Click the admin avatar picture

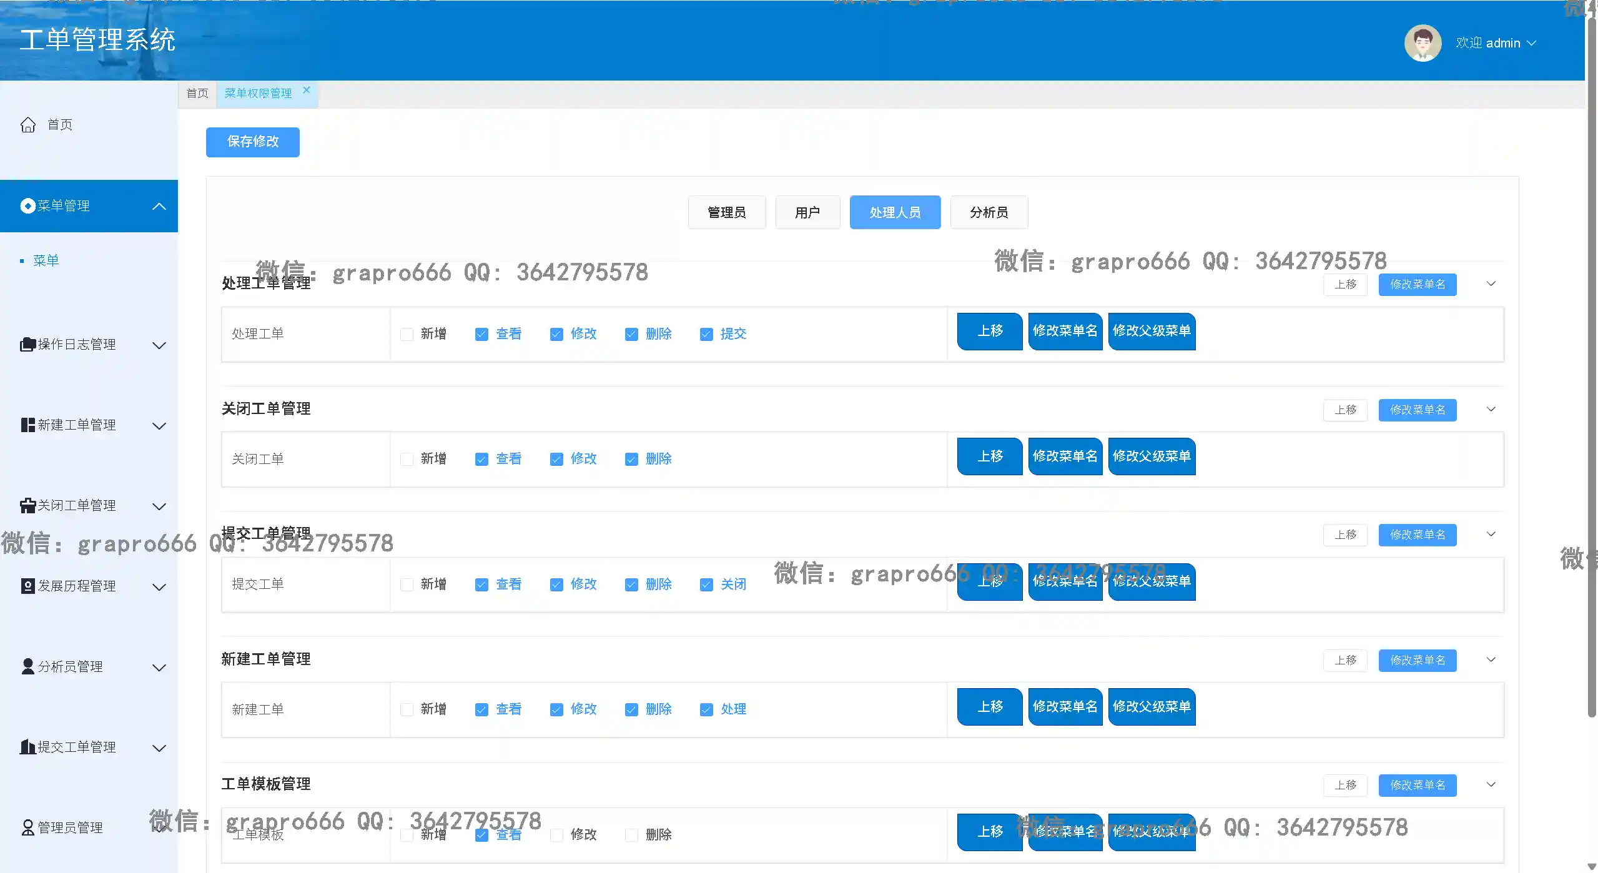tap(1422, 43)
